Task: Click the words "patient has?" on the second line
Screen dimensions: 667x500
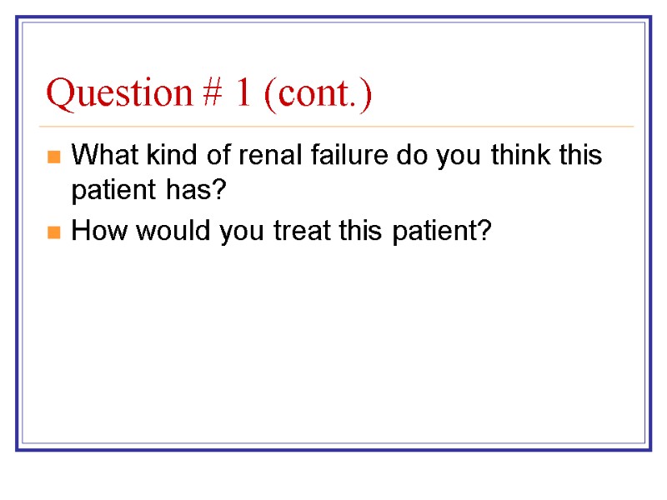Action: (149, 192)
